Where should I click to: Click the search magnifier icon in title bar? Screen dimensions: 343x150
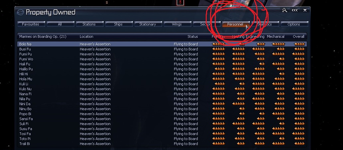[285, 10]
